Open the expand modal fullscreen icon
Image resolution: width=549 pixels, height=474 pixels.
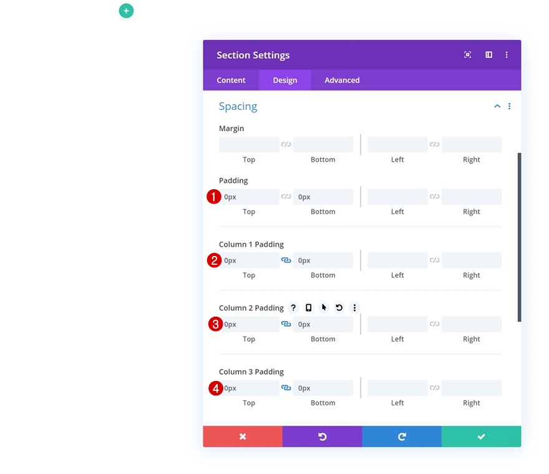point(467,55)
